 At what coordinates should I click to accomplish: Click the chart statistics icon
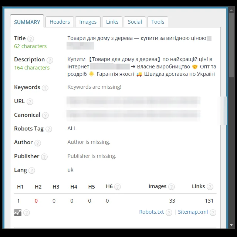pyautogui.click(x=18, y=213)
